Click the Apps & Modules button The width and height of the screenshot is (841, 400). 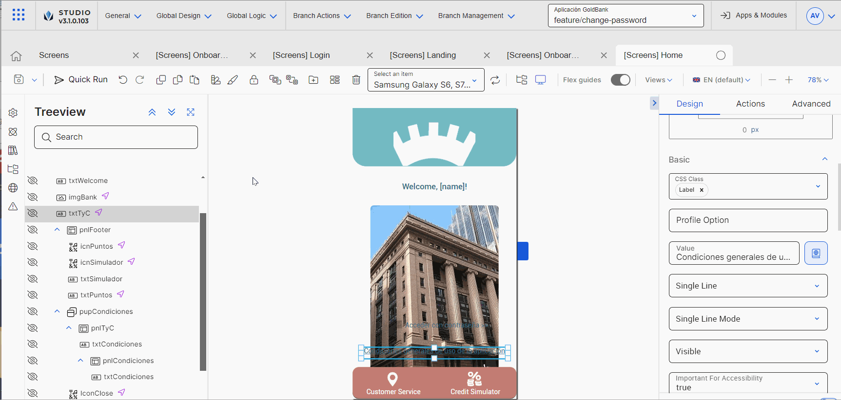754,16
